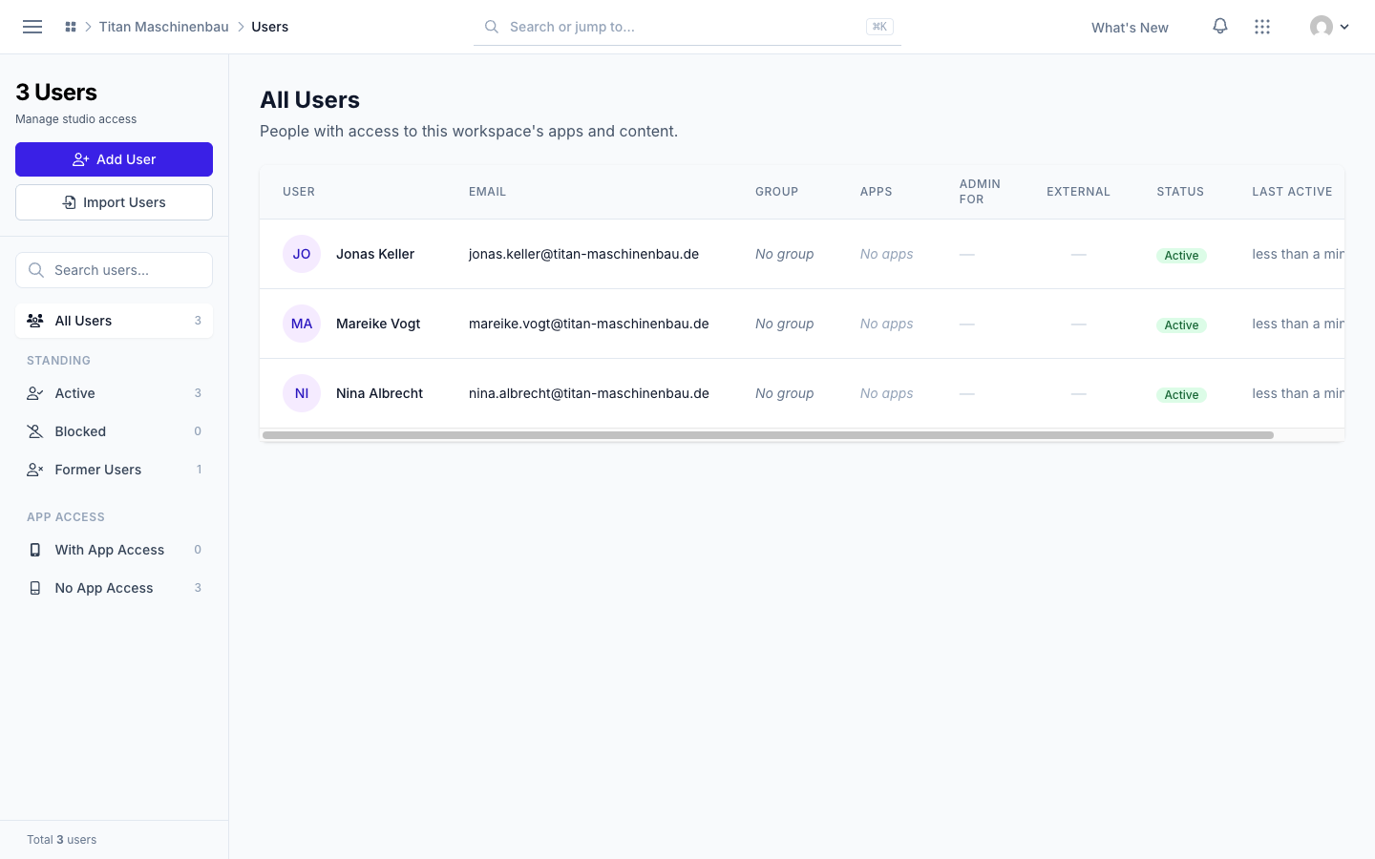Click the Active filter icon in sidebar
The width and height of the screenshot is (1375, 859).
point(35,393)
